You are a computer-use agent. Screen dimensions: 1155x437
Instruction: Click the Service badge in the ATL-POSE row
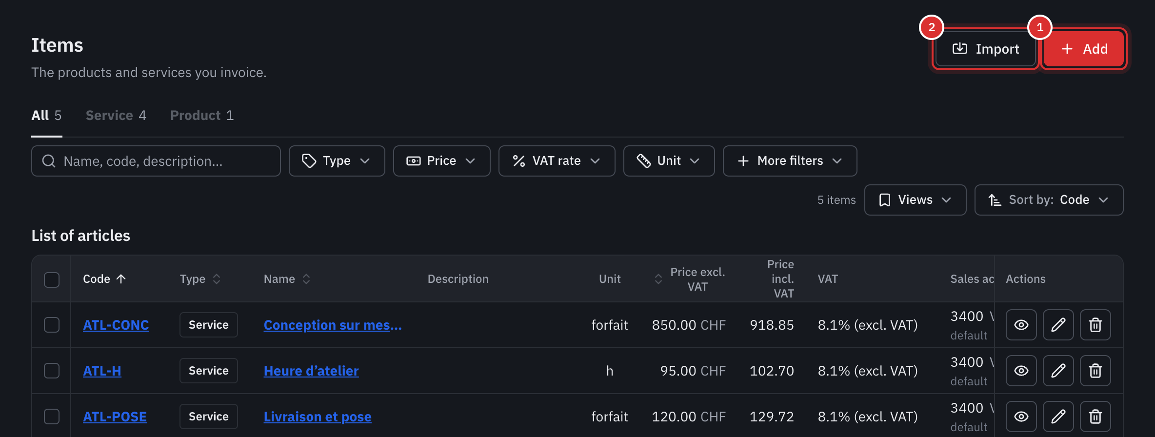(x=209, y=417)
